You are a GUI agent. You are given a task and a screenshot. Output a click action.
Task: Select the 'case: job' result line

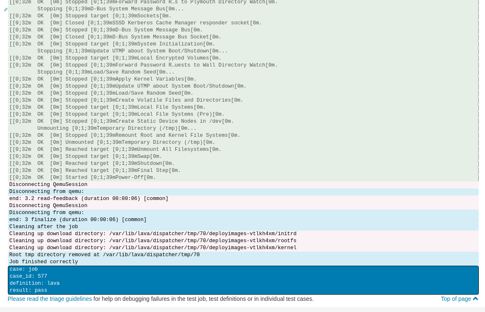tap(243, 269)
